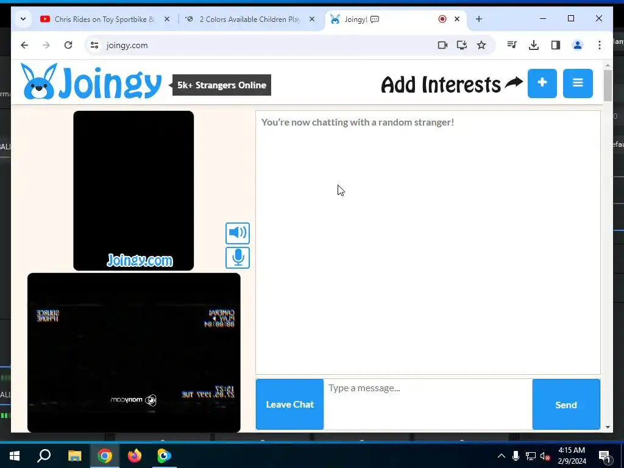Toggle the microphone button beside video
Viewport: 624px width, 468px height.
point(238,258)
